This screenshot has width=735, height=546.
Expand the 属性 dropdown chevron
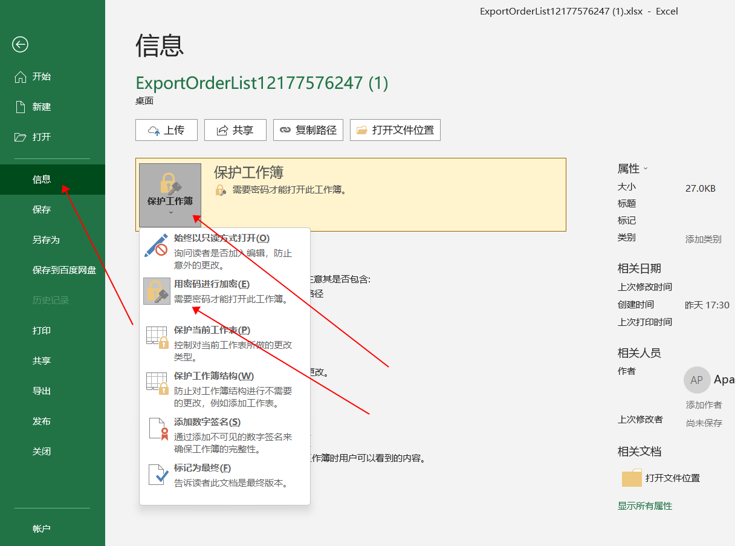coord(646,169)
